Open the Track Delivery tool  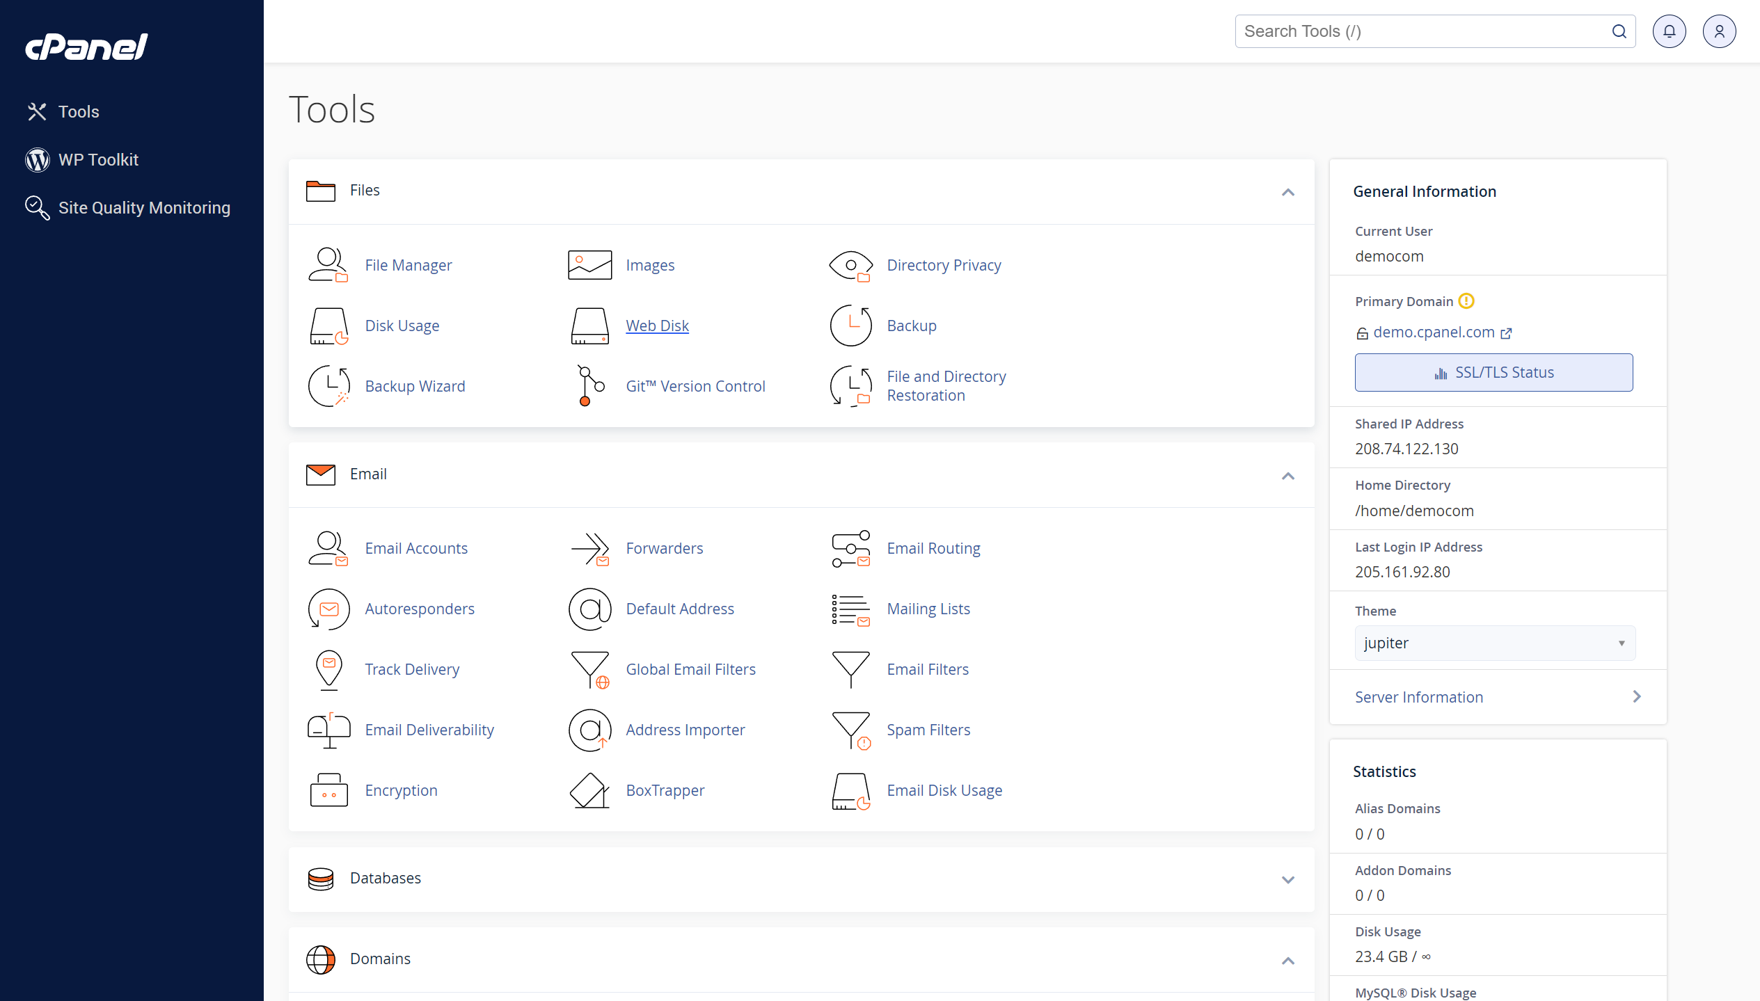(x=412, y=668)
